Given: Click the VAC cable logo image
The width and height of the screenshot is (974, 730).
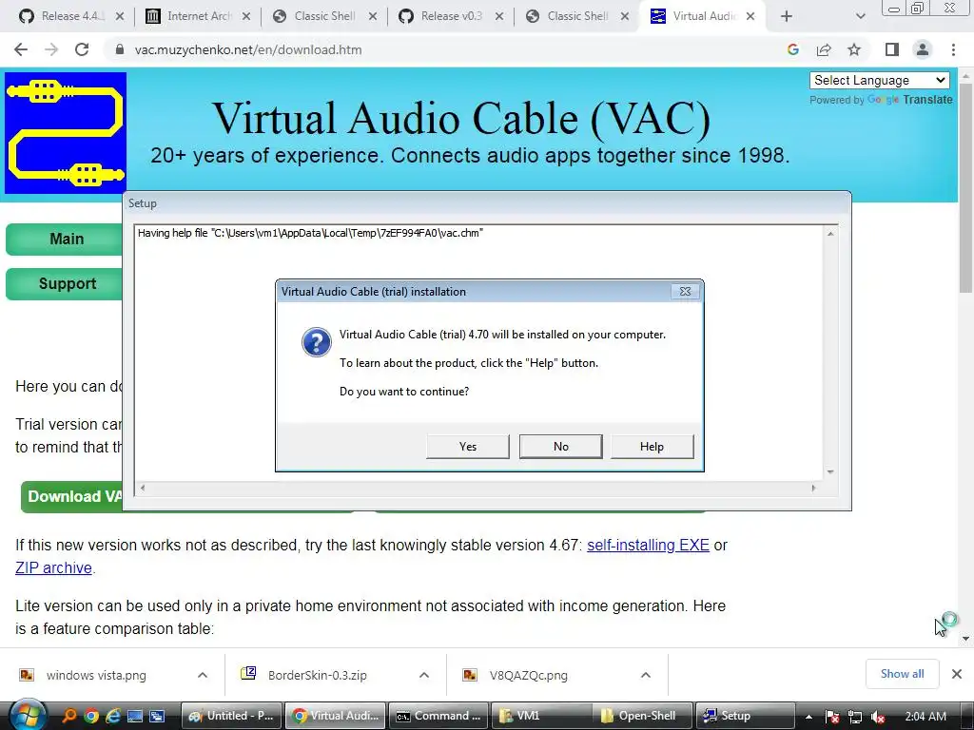Looking at the screenshot, I should (66, 132).
